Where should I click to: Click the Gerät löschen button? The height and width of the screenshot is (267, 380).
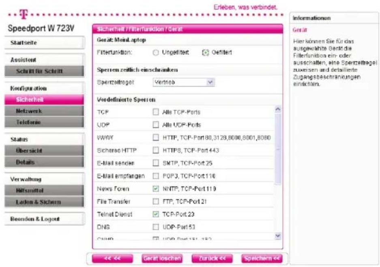[162, 258]
